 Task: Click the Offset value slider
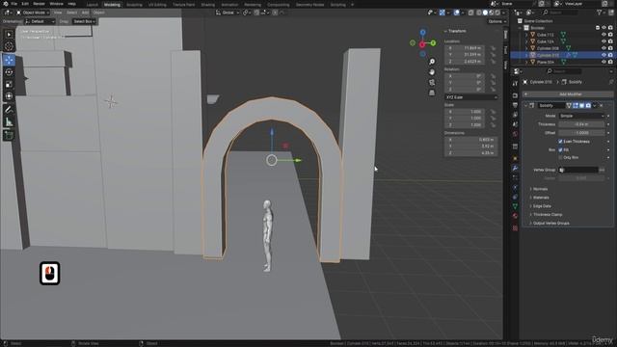[x=581, y=133]
